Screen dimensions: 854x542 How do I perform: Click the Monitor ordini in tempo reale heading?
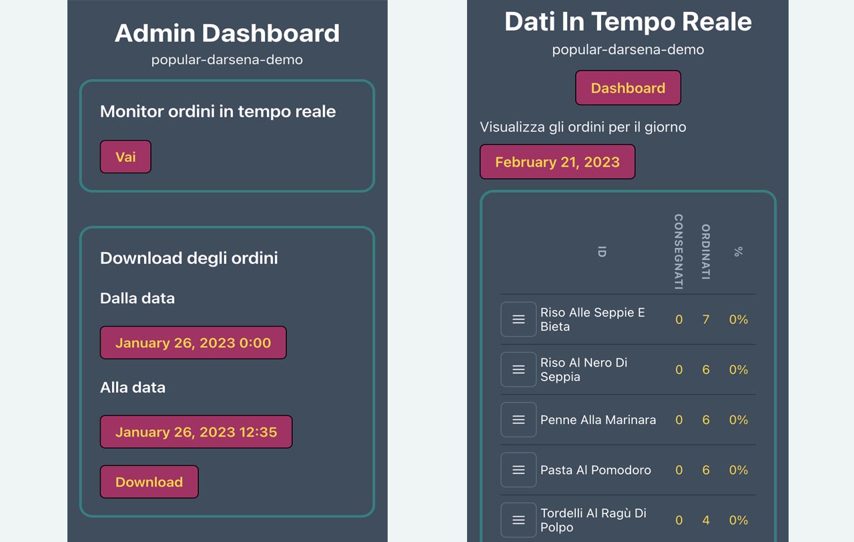coord(218,111)
